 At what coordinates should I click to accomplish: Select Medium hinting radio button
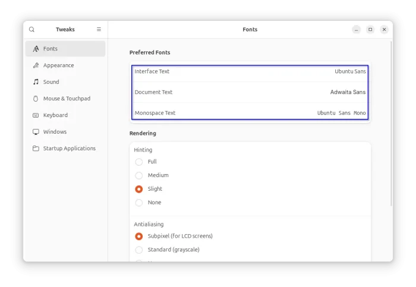tap(138, 175)
